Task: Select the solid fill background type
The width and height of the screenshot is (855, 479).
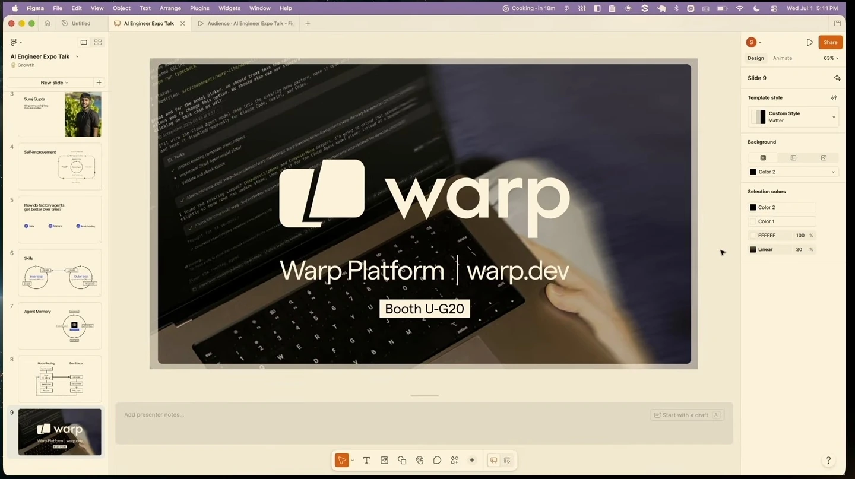Action: (763, 157)
